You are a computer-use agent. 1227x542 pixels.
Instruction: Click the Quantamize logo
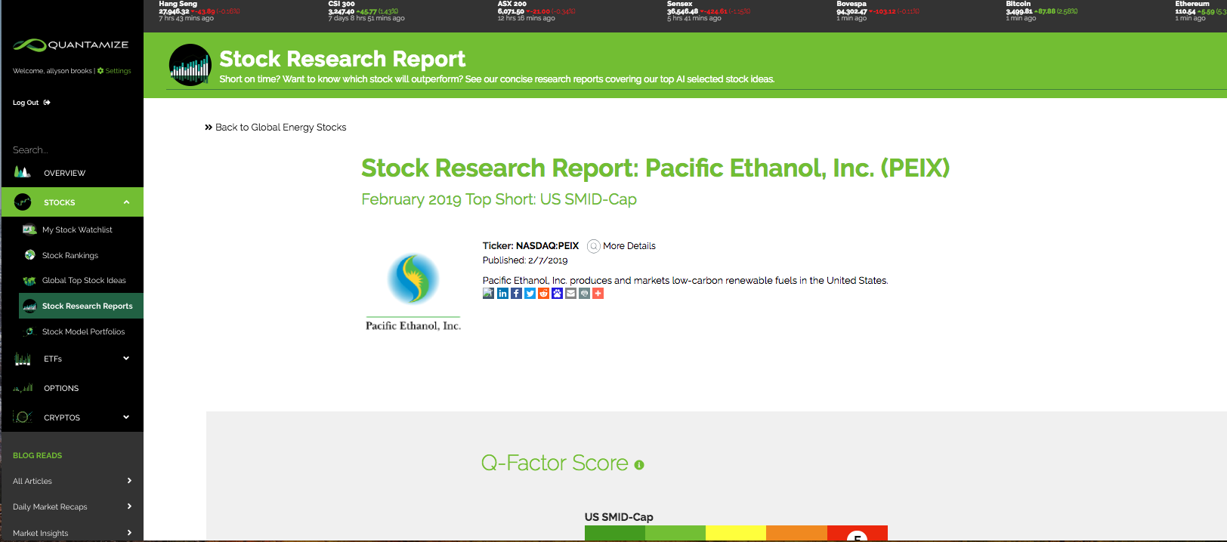point(70,45)
